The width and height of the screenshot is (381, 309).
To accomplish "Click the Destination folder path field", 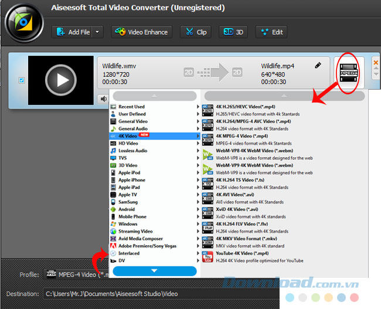I will tap(161, 294).
